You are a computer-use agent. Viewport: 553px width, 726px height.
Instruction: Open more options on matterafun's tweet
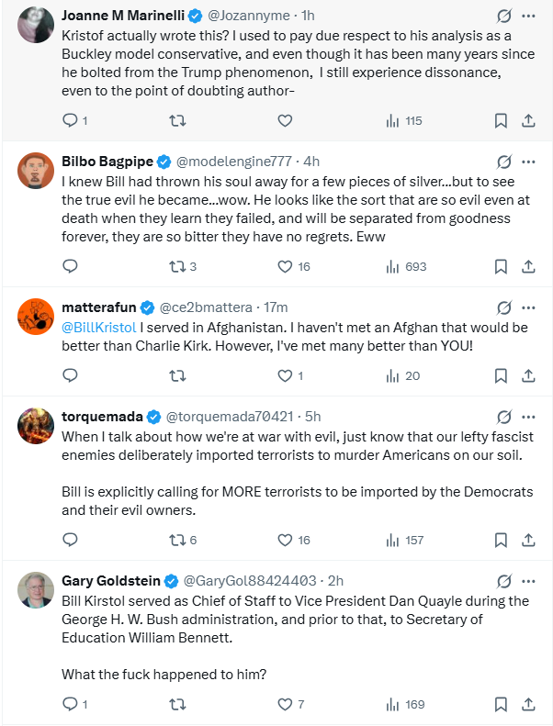point(528,307)
